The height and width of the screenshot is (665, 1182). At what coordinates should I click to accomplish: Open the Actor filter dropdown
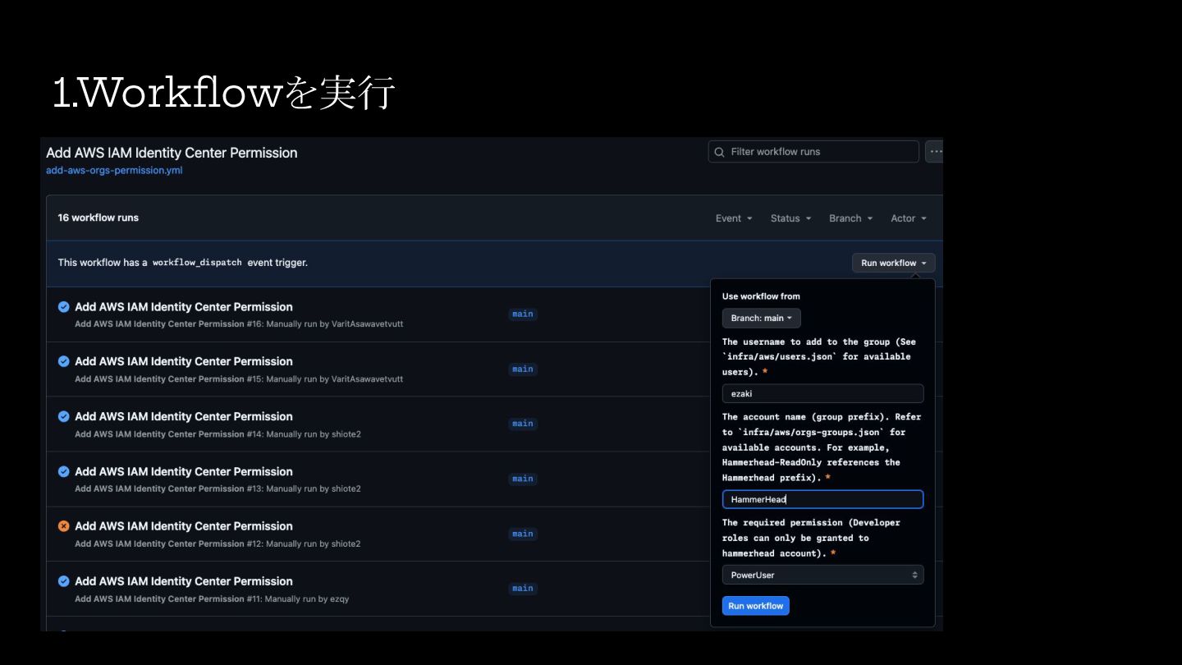coord(909,218)
